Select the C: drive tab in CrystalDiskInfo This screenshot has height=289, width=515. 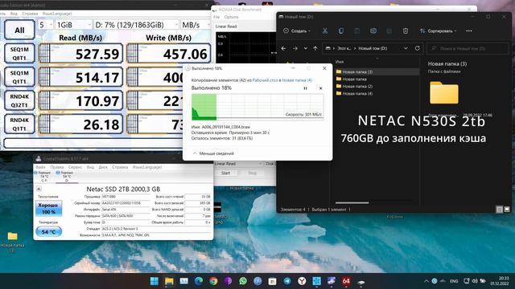(44, 177)
